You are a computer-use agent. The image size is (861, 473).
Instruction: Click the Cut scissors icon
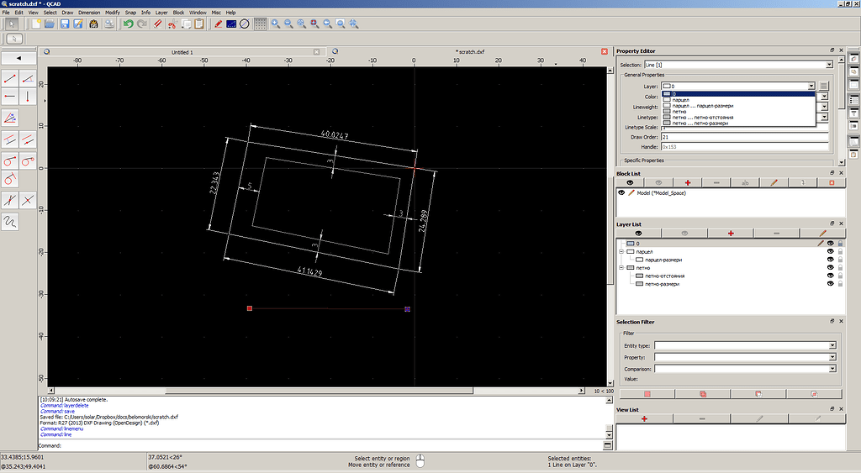(172, 24)
